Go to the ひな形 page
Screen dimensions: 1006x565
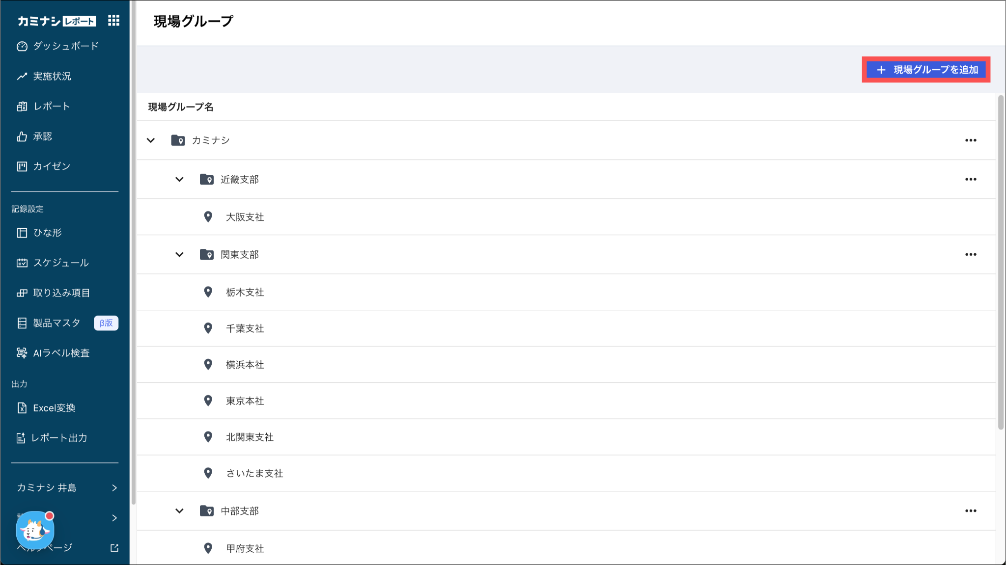point(47,233)
